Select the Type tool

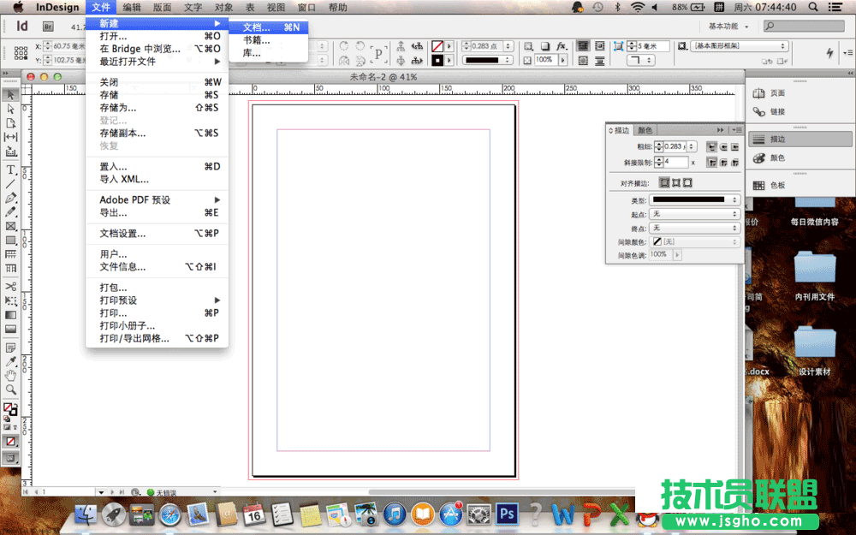point(10,170)
